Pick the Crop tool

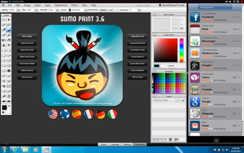coord(4,86)
